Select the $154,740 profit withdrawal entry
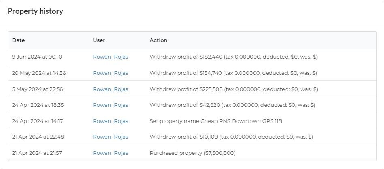384x169 pixels. click(x=233, y=73)
